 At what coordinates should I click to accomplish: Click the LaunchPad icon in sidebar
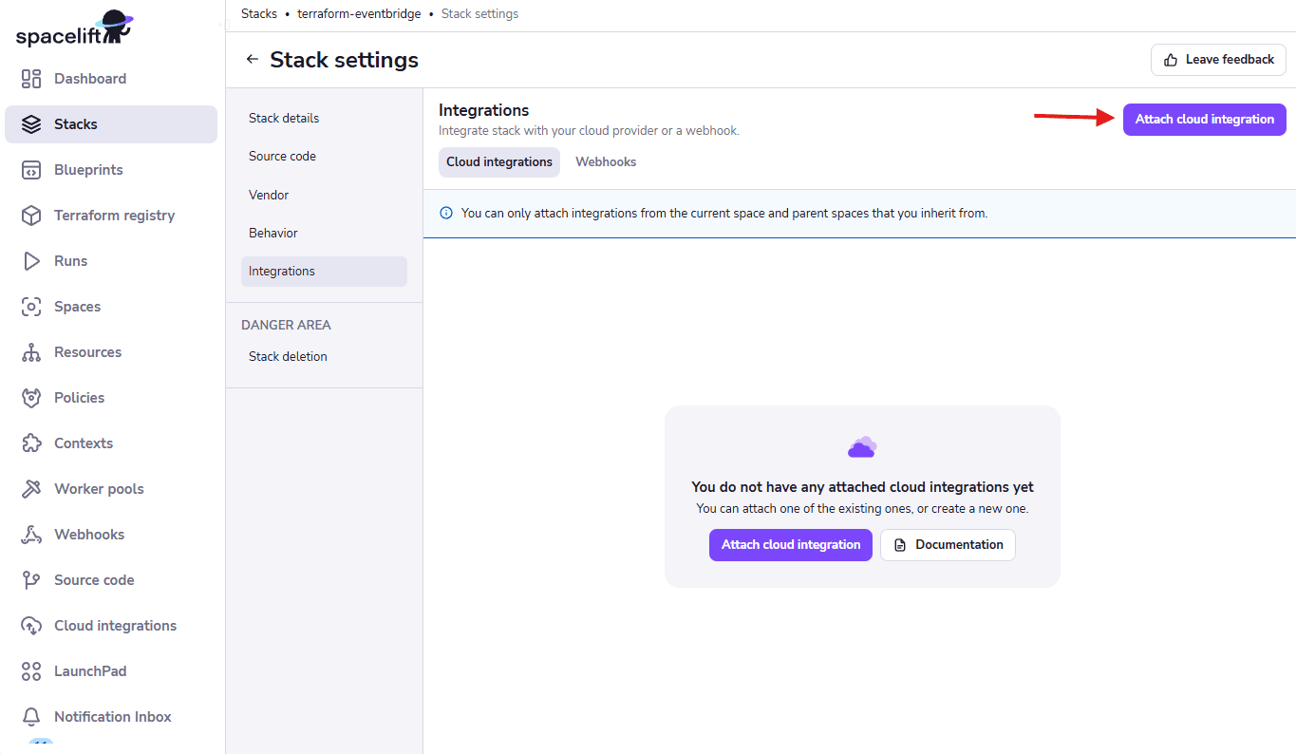coord(31,671)
